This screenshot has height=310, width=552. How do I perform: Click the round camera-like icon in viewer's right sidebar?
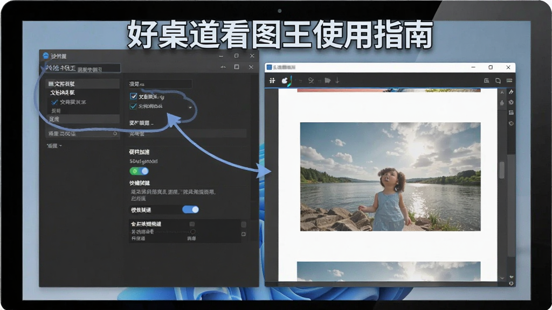click(511, 102)
